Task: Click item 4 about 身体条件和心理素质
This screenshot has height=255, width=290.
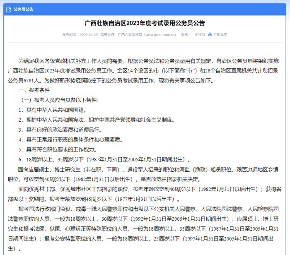Action: tap(70, 140)
